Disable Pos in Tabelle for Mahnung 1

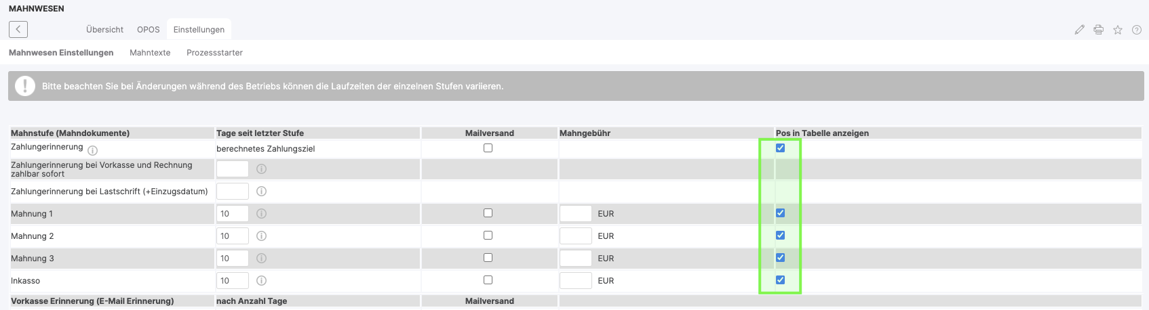click(x=781, y=213)
